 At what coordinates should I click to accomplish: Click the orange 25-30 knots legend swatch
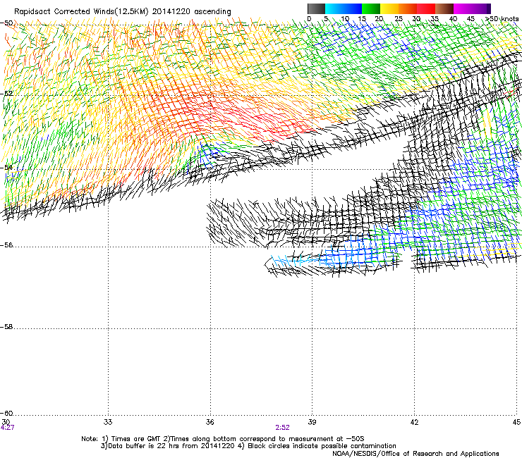(x=408, y=8)
